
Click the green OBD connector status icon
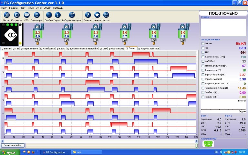[x=207, y=144]
